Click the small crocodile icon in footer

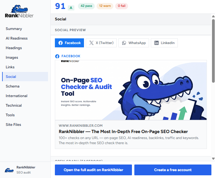pos(9,170)
